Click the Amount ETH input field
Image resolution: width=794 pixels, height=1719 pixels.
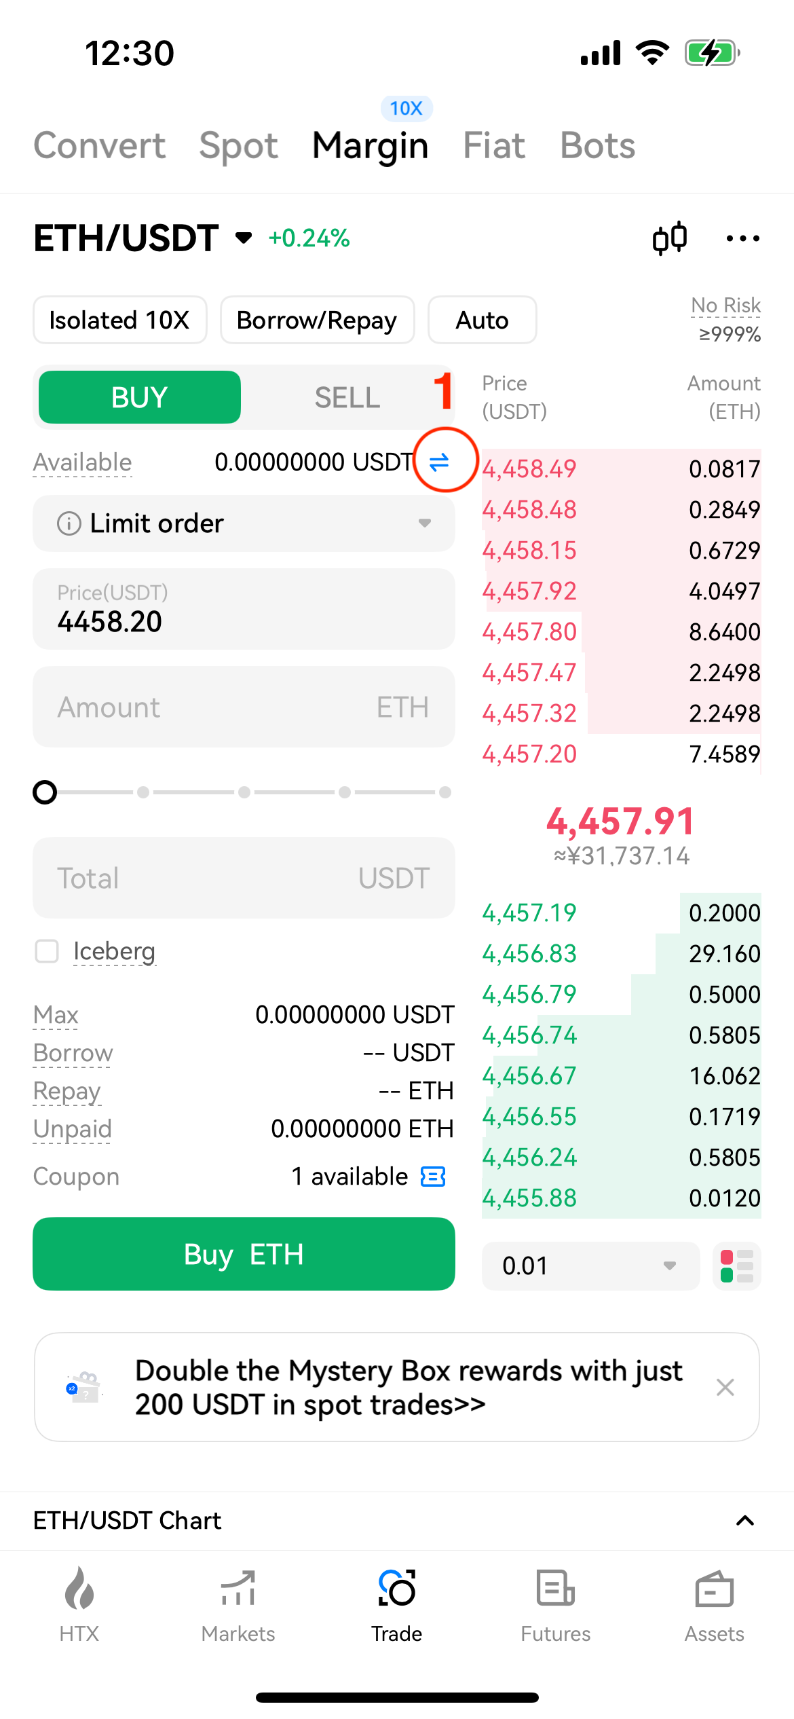(244, 707)
